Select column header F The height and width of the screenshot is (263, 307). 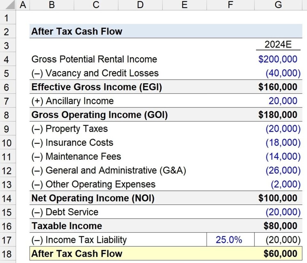(x=230, y=4)
